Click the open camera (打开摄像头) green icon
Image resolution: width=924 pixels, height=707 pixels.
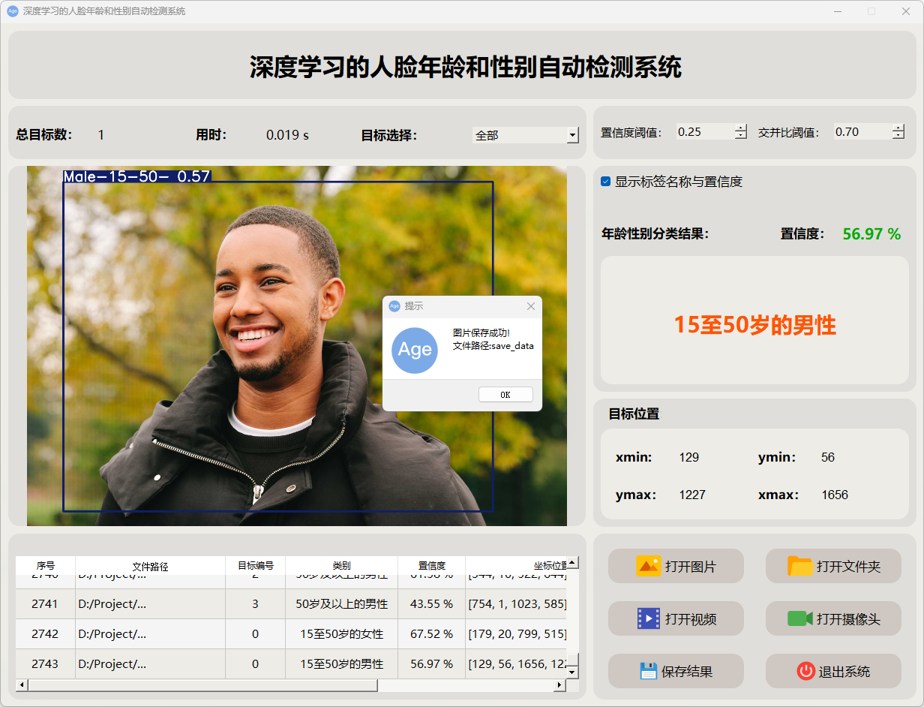(800, 618)
